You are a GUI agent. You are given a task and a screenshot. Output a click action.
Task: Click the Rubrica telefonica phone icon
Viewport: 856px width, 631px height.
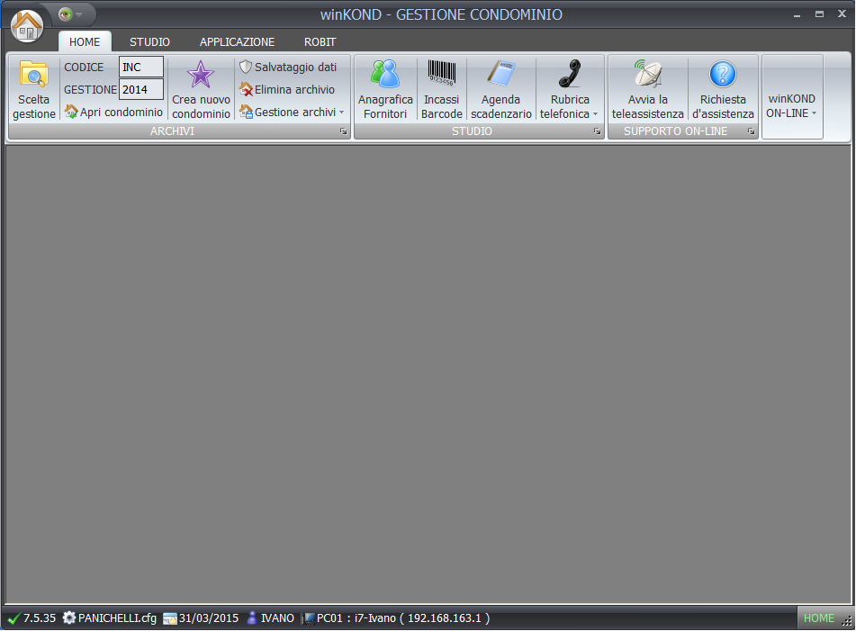[570, 74]
